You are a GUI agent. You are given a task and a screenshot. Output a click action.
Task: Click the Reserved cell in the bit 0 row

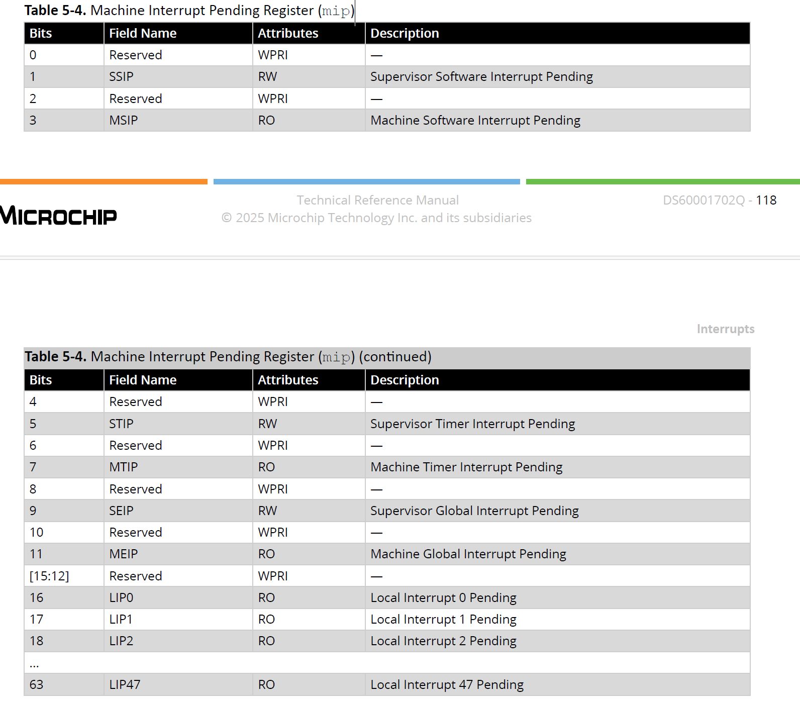click(x=178, y=55)
